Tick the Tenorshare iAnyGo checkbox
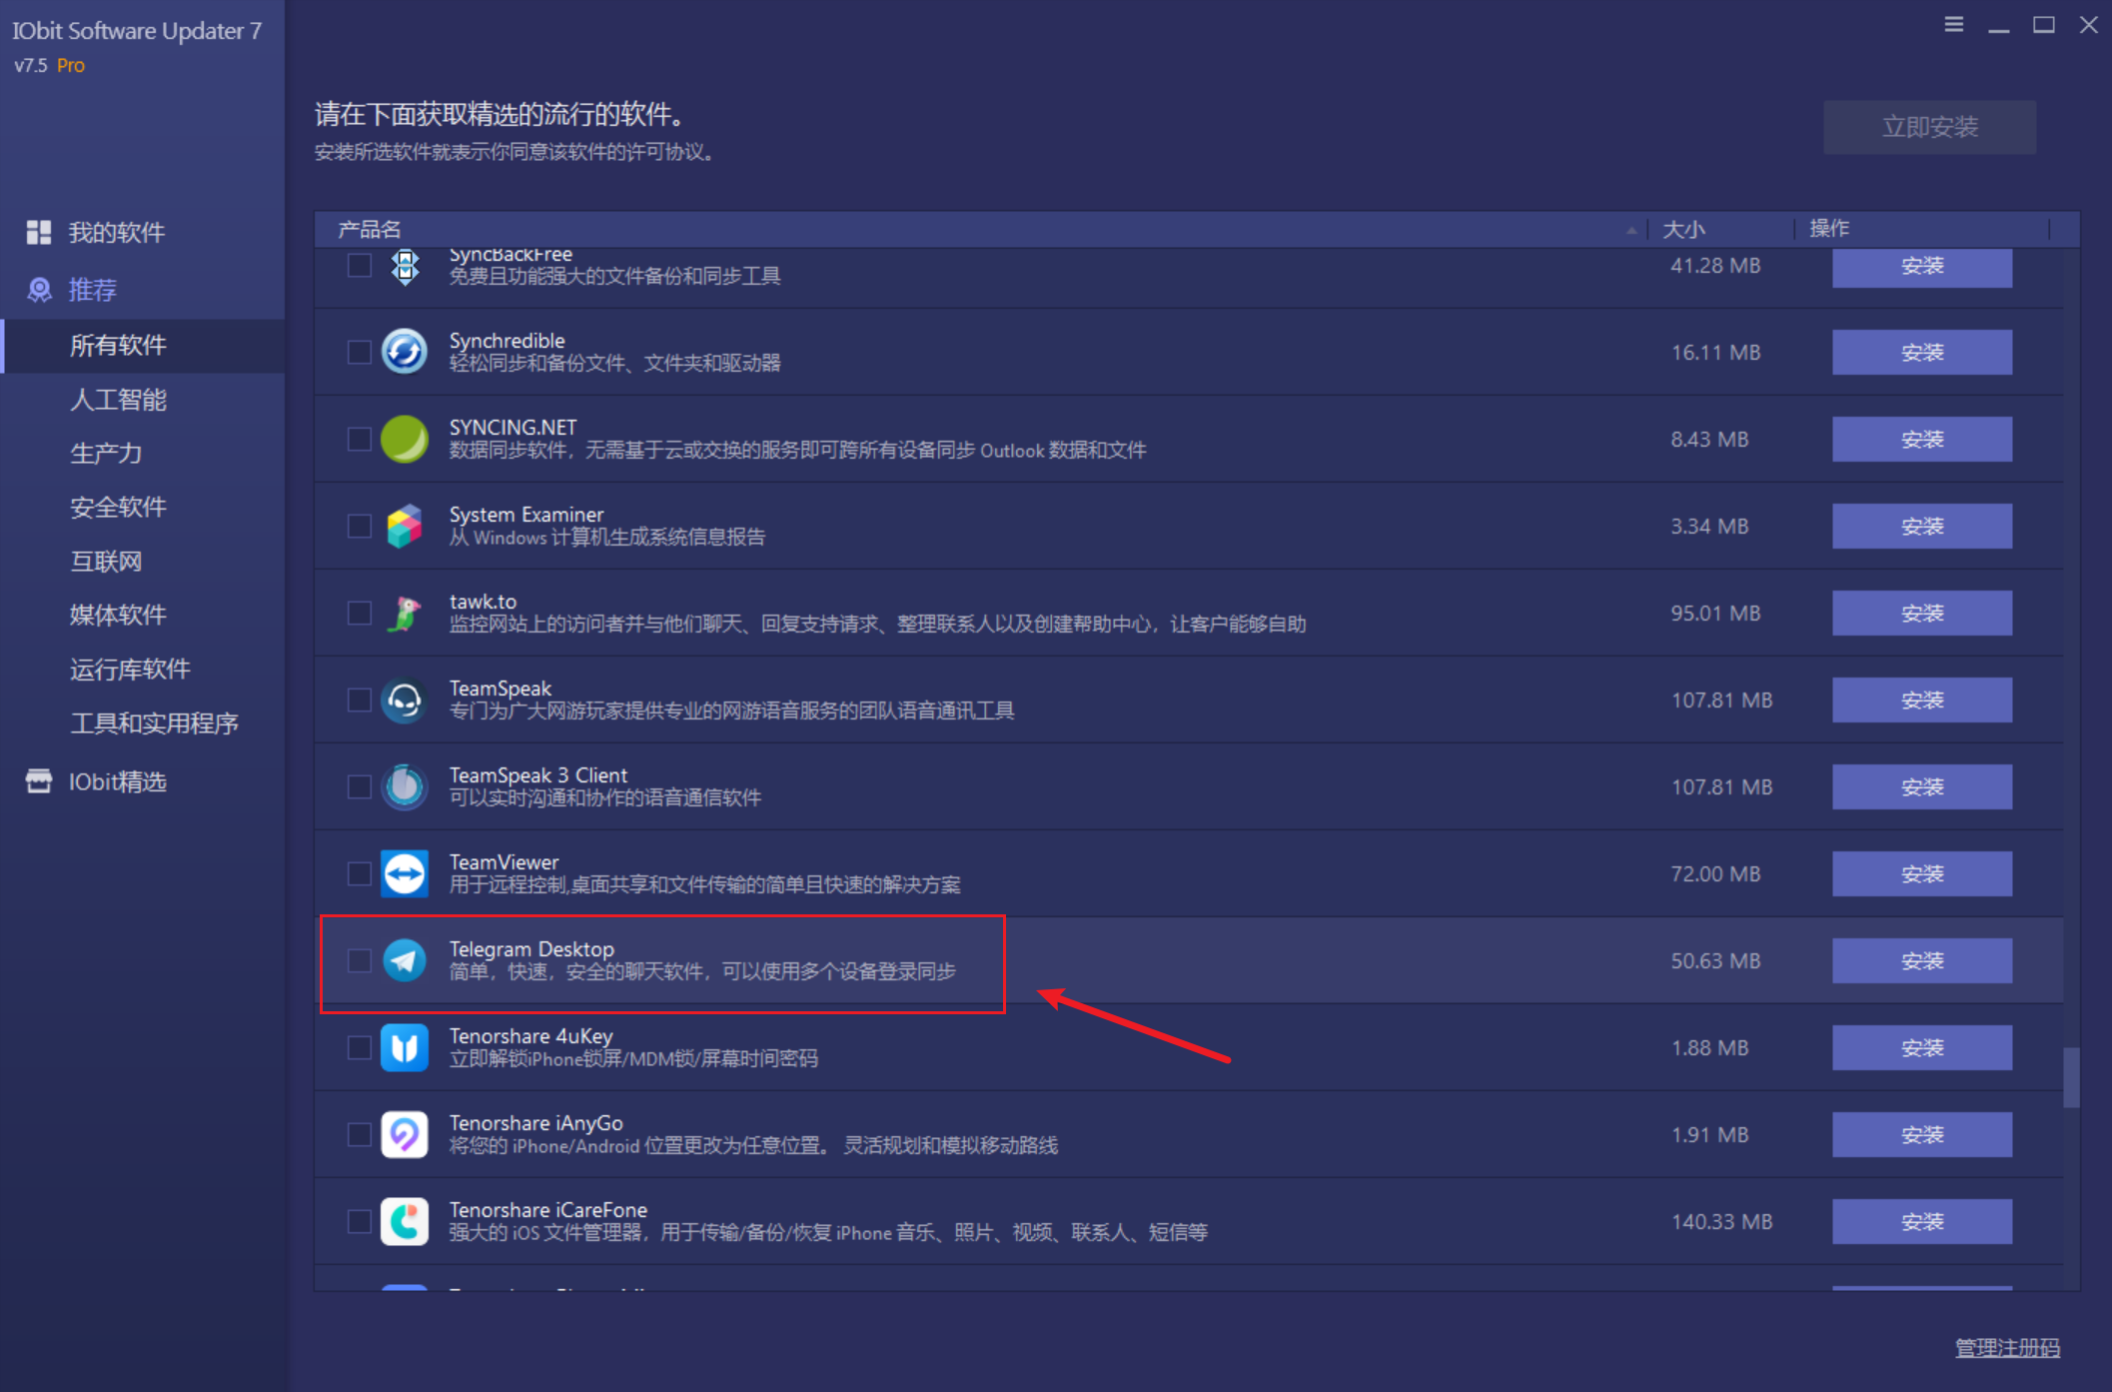The image size is (2112, 1392). point(360,1134)
